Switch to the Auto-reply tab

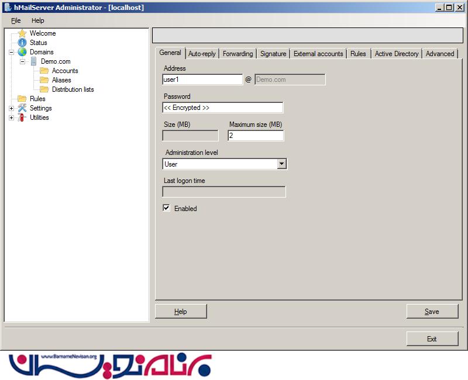click(x=202, y=54)
